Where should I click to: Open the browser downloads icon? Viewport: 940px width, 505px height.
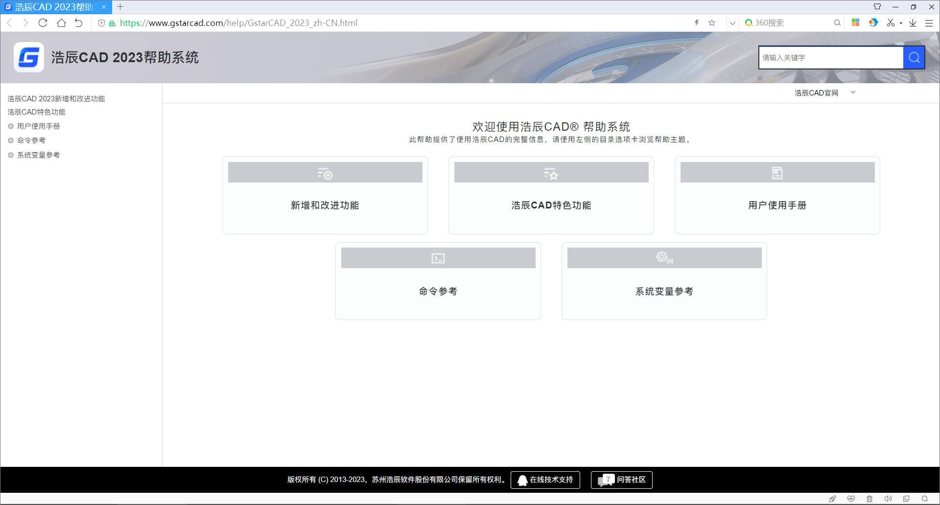913,23
